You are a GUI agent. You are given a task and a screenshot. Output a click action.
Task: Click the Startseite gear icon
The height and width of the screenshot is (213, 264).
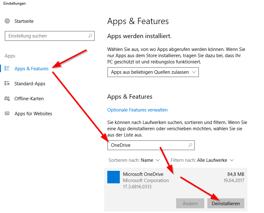tap(7, 21)
